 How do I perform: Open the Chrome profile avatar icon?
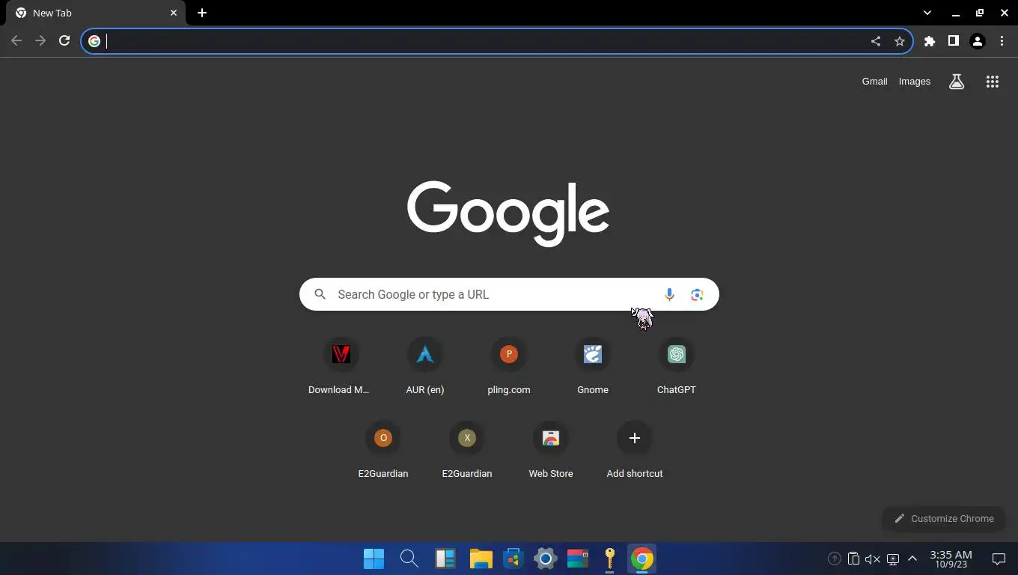pos(978,41)
